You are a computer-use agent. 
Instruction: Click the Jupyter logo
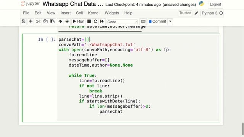click(30, 4)
